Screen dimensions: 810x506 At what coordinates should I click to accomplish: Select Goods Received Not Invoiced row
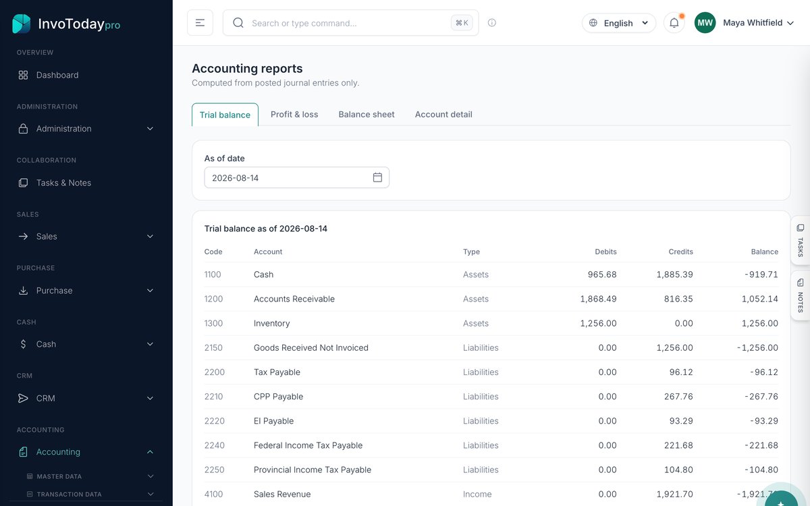[x=491, y=348]
